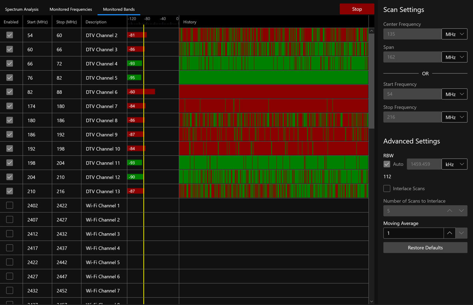
Task: Uncheck DTV Channel 3 enabled box
Action: (9, 49)
